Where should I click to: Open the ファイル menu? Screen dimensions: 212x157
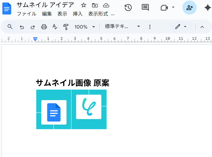27,14
